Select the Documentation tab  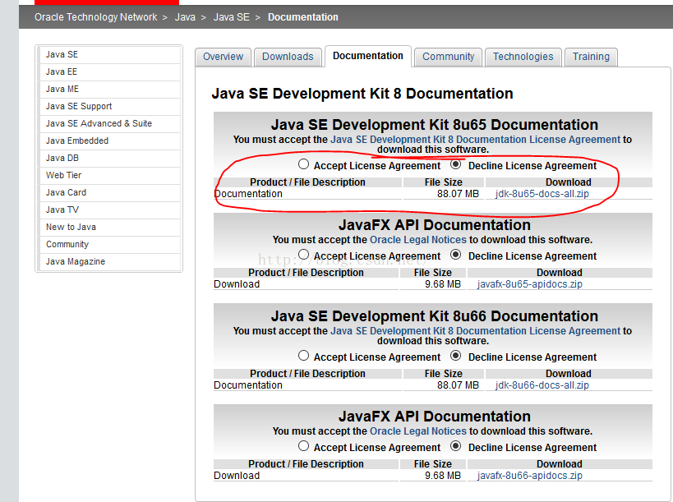368,56
